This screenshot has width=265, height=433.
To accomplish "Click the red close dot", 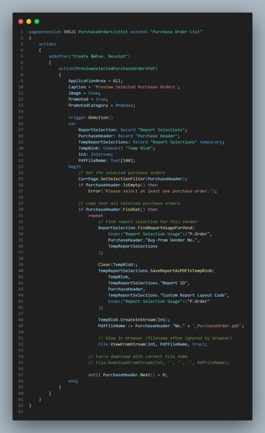I will (21, 21).
